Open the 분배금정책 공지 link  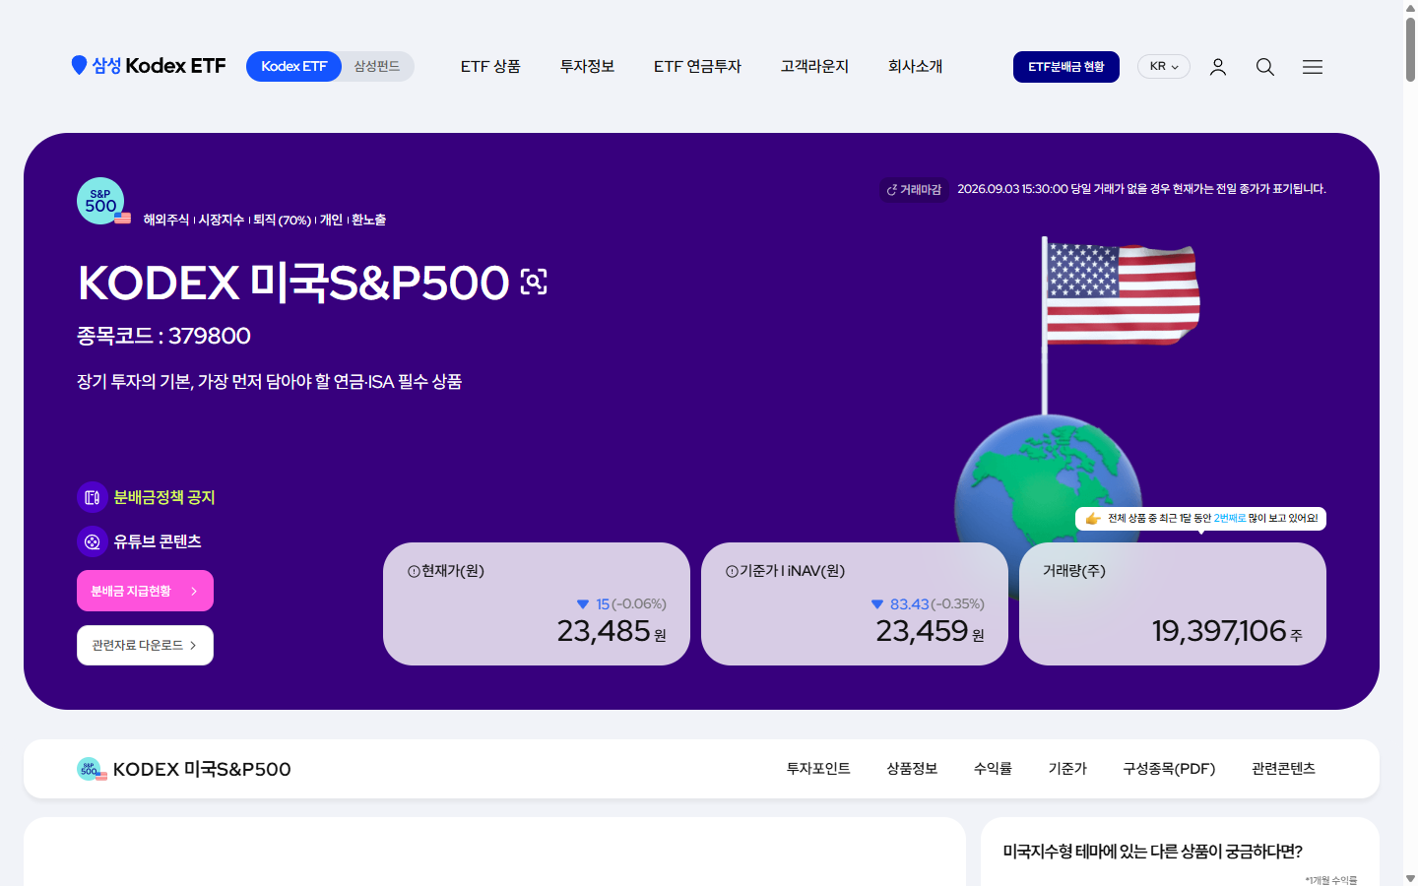coord(164,497)
